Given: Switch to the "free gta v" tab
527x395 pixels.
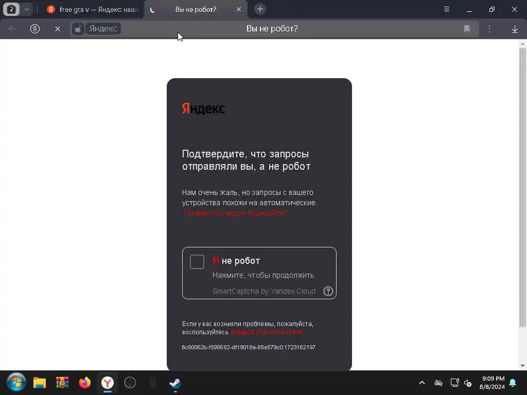Looking at the screenshot, I should (x=93, y=9).
